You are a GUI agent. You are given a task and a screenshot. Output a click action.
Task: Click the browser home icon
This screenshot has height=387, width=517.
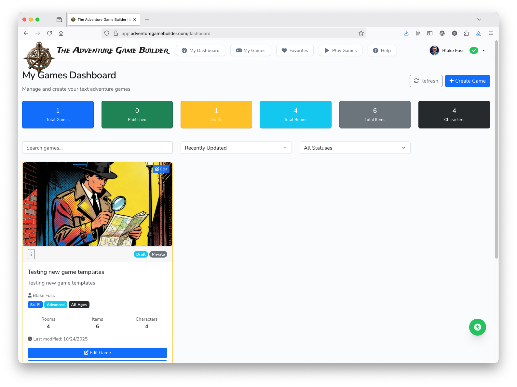point(61,33)
